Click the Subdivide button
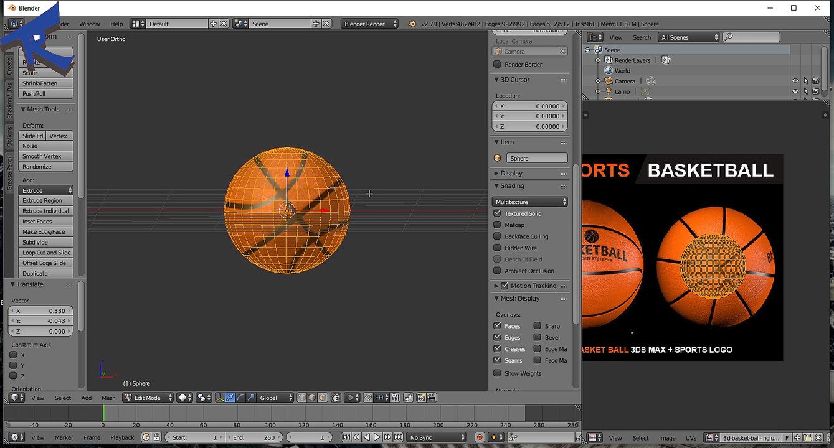This screenshot has width=834, height=448. (x=45, y=242)
